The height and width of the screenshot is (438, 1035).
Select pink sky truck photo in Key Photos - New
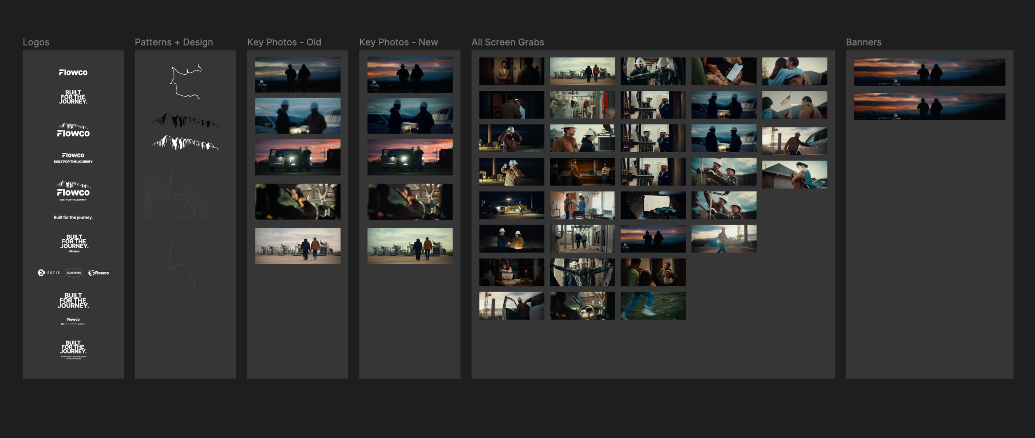pos(410,157)
